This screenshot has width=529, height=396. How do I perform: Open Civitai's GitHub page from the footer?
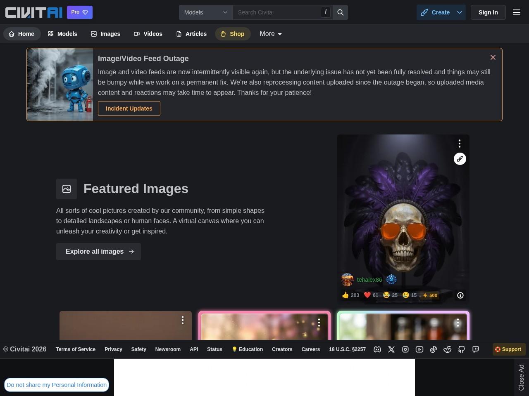click(462, 349)
